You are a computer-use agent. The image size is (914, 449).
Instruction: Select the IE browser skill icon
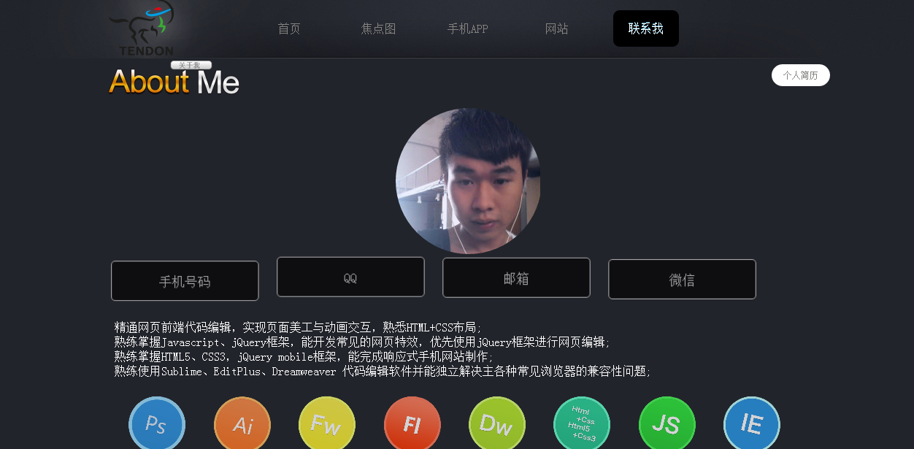pos(752,423)
